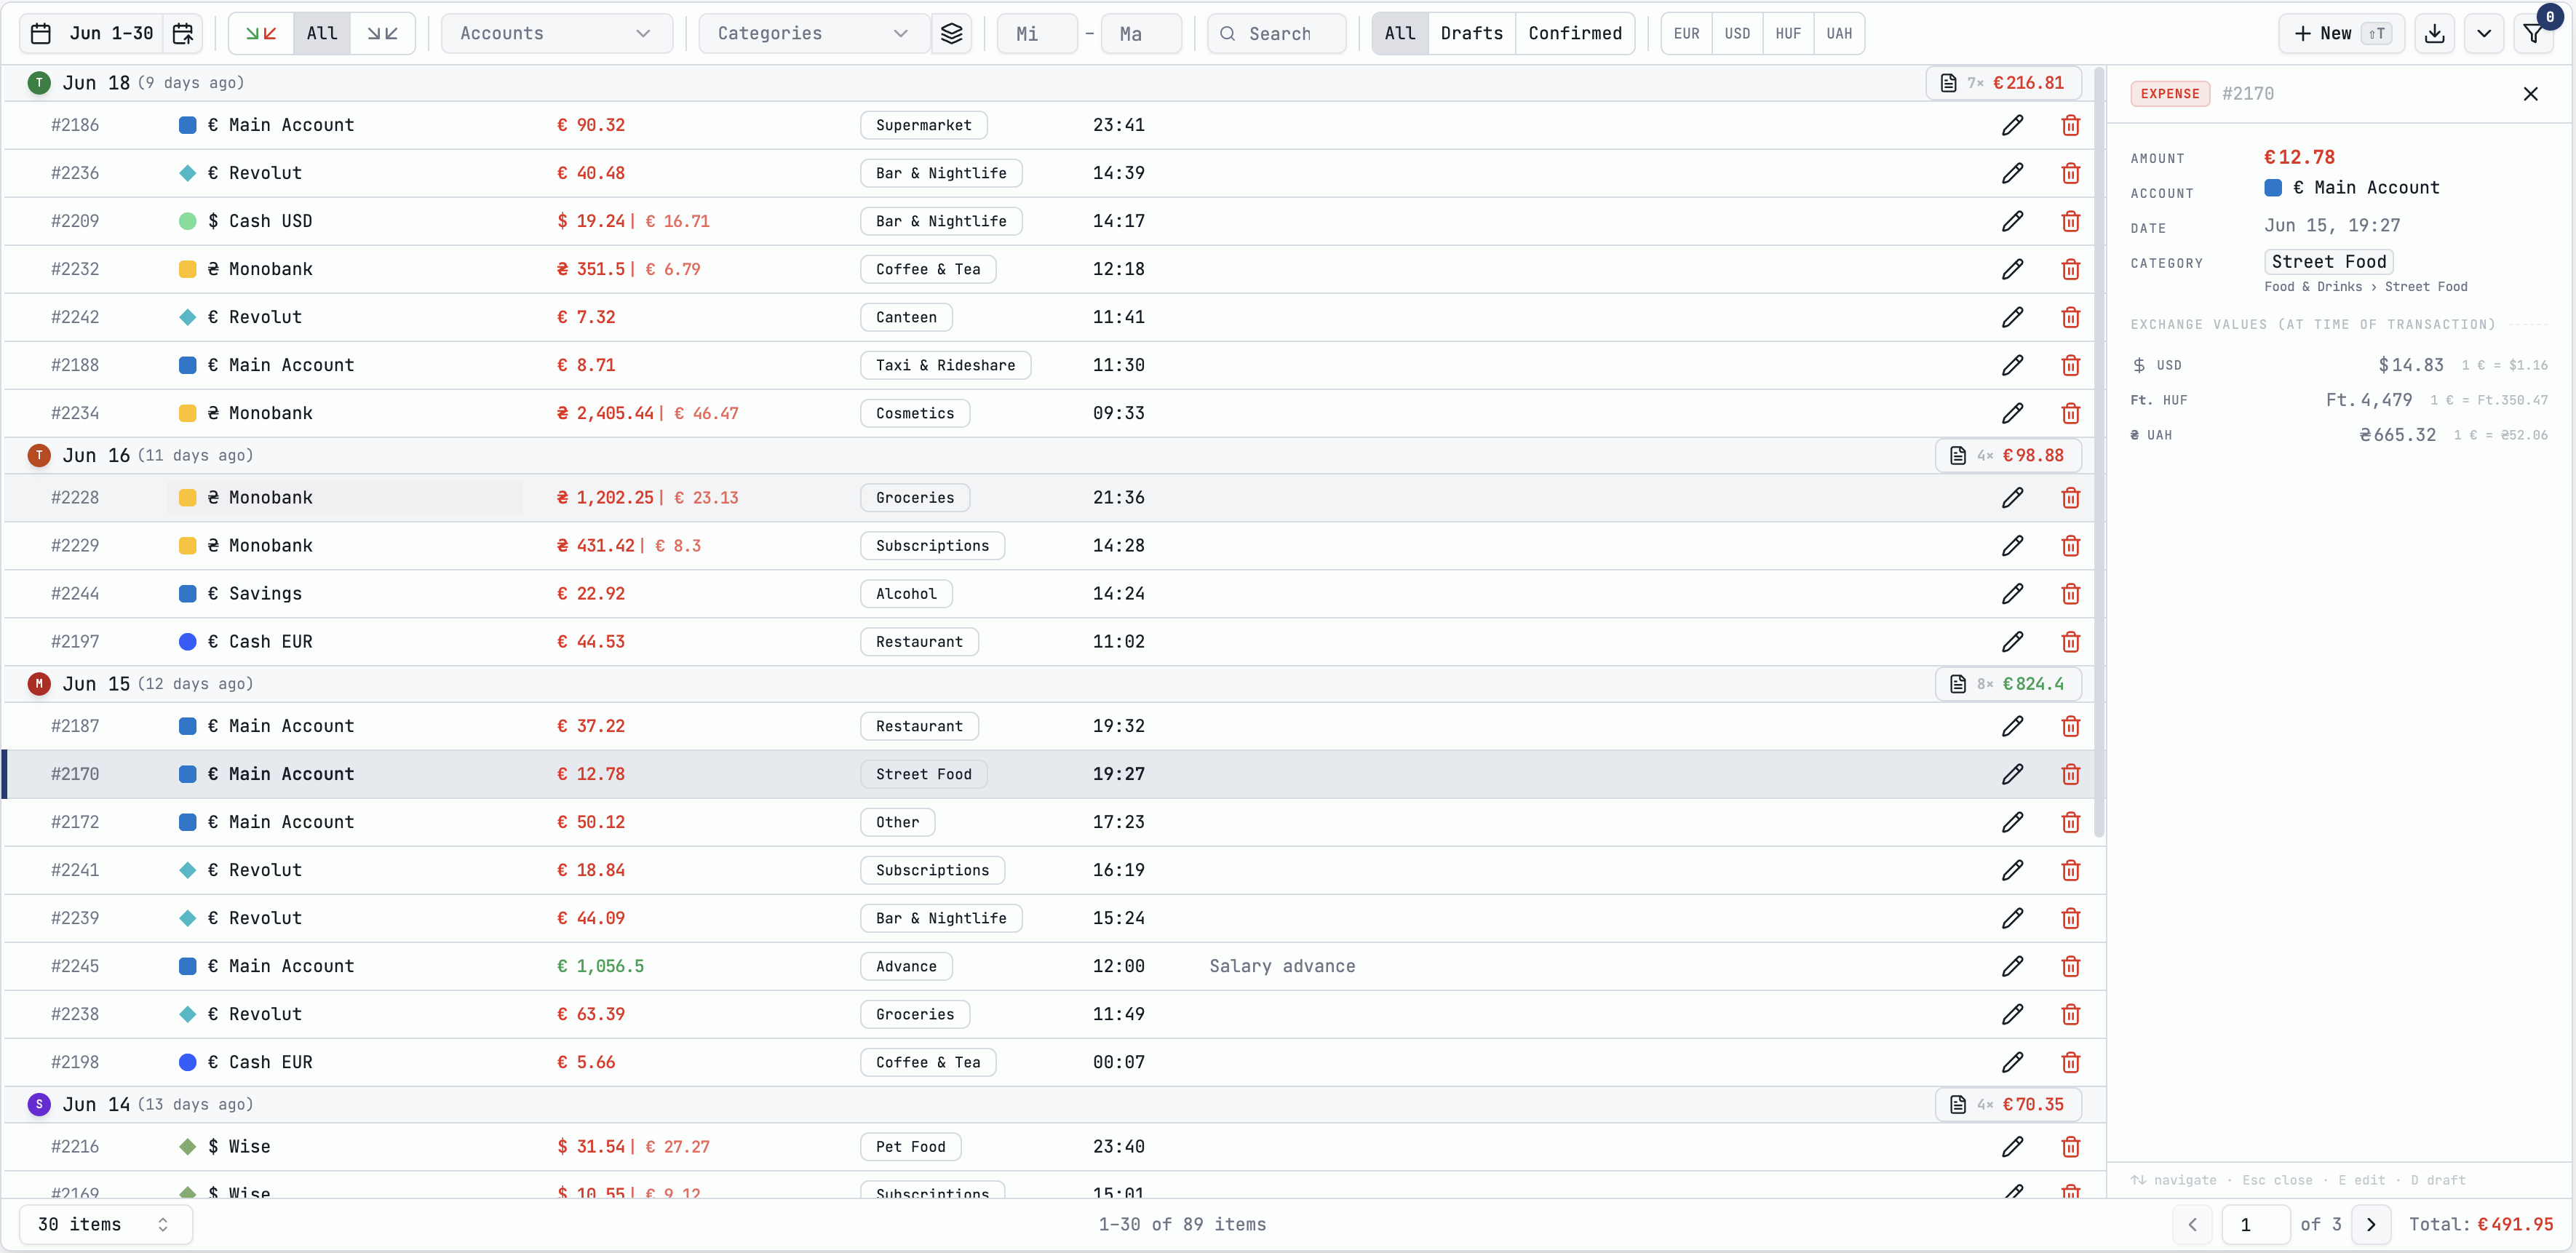
Task: Click yellow Monobank swatch on row #2228
Action: pyautogui.click(x=187, y=498)
